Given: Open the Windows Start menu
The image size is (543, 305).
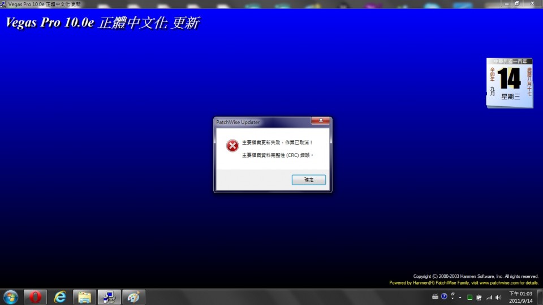Looking at the screenshot, I should 10,297.
